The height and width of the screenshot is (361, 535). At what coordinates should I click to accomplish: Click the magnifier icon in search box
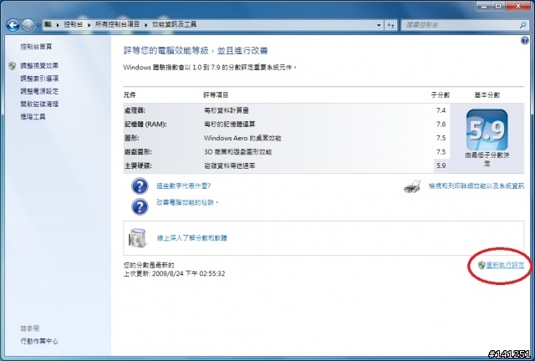[522, 25]
